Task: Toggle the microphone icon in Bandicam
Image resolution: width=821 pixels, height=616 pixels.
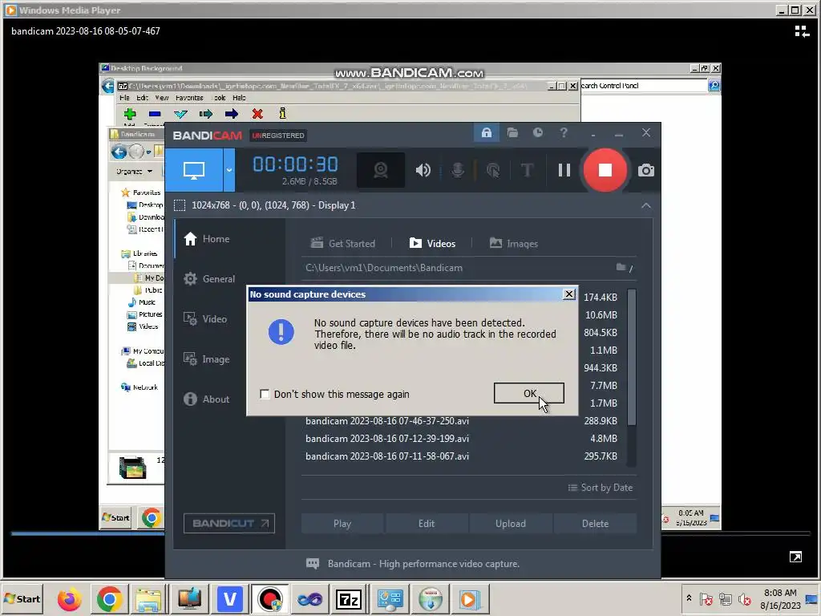Action: 458,170
